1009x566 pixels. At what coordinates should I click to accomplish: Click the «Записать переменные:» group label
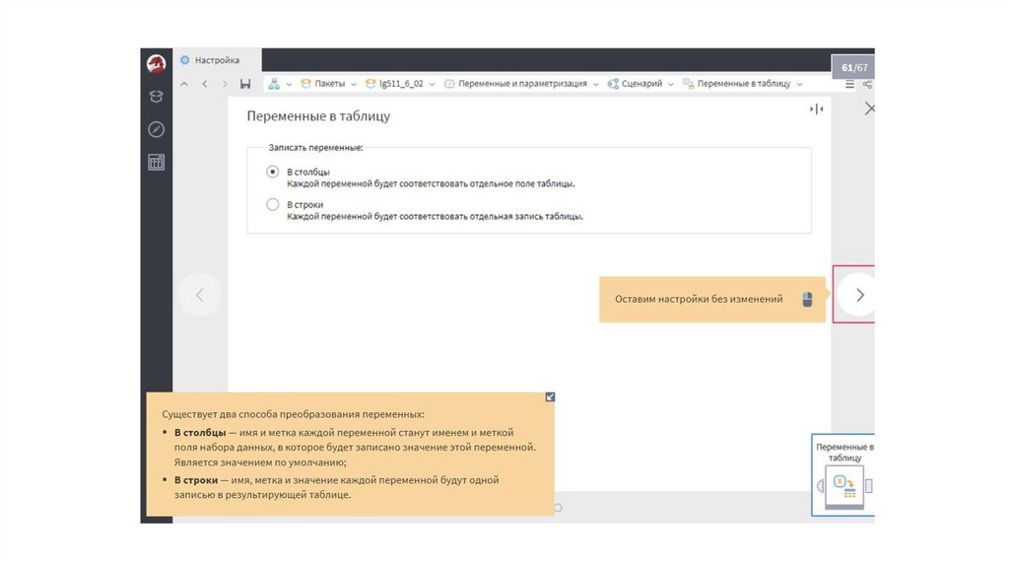coord(315,148)
